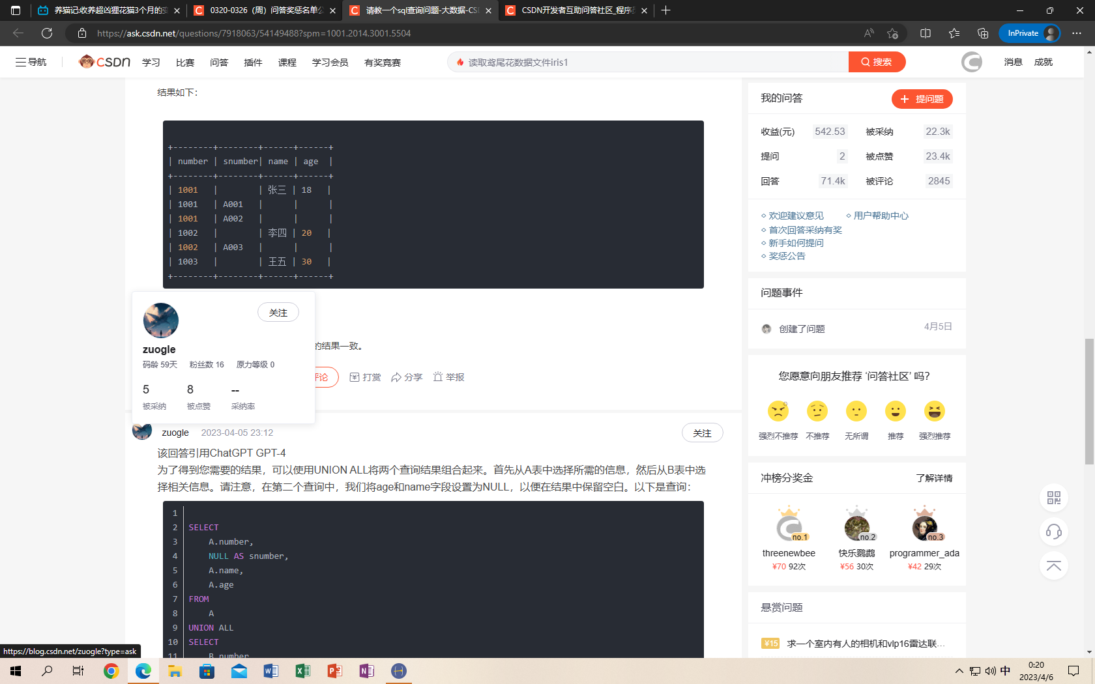Go to 问答 in the top navigation
Screen dimensions: 1095x684
point(219,63)
